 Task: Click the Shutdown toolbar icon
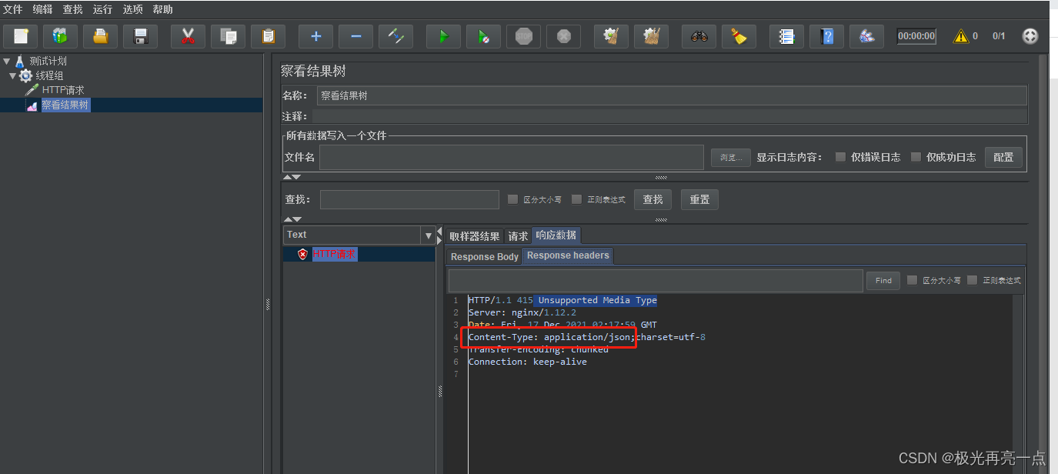pyautogui.click(x=563, y=36)
